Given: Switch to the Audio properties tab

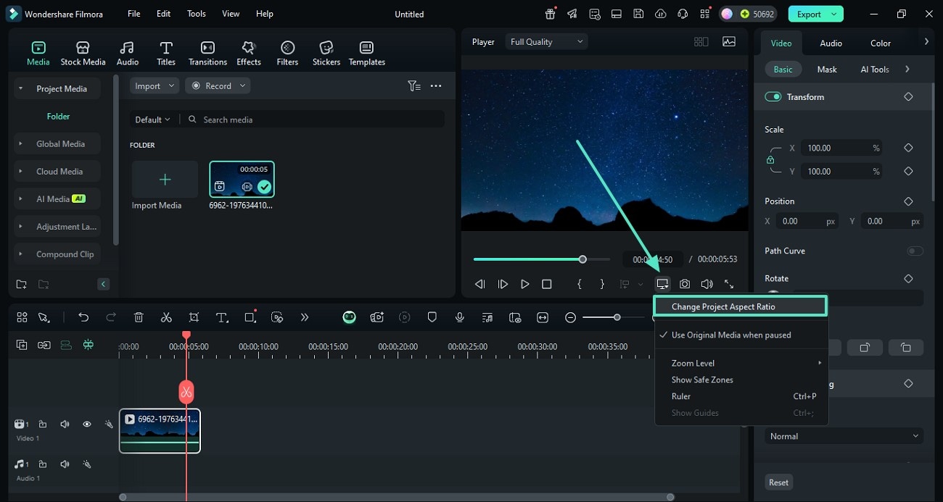Looking at the screenshot, I should [831, 43].
